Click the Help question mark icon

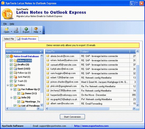tap(36, 29)
